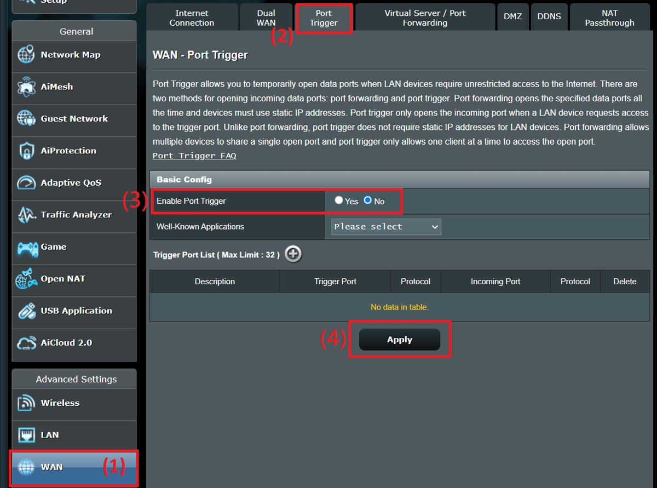Open the Game menu label
657x488 pixels.
(54, 246)
